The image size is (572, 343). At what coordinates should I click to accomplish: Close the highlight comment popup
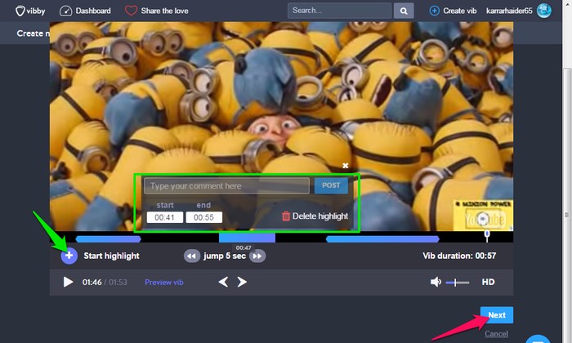(345, 166)
